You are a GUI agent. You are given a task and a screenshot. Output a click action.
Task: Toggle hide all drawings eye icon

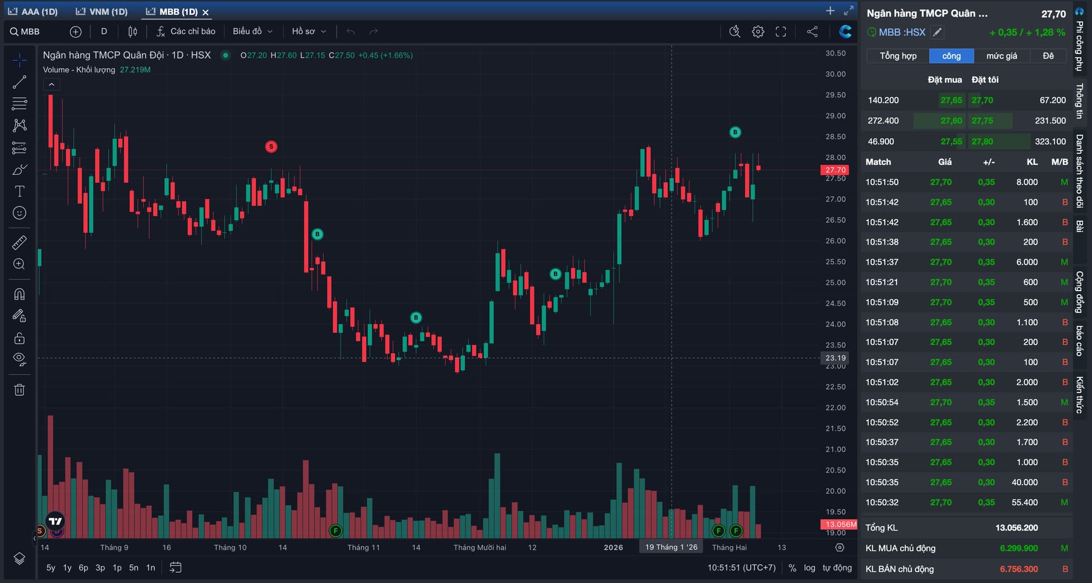tap(19, 359)
